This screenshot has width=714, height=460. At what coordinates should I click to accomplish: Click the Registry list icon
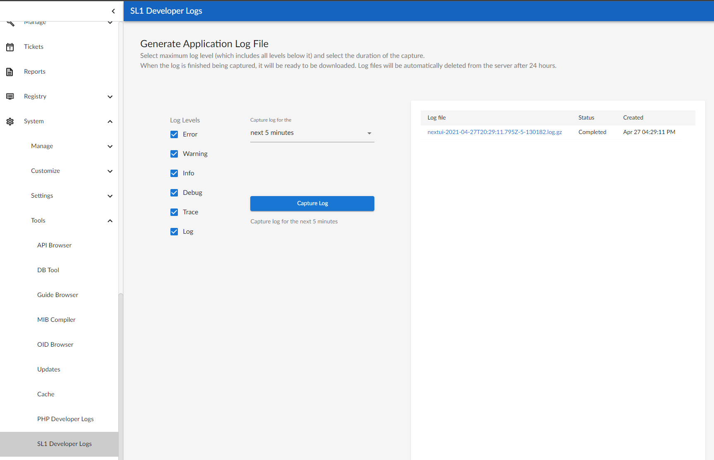point(10,96)
